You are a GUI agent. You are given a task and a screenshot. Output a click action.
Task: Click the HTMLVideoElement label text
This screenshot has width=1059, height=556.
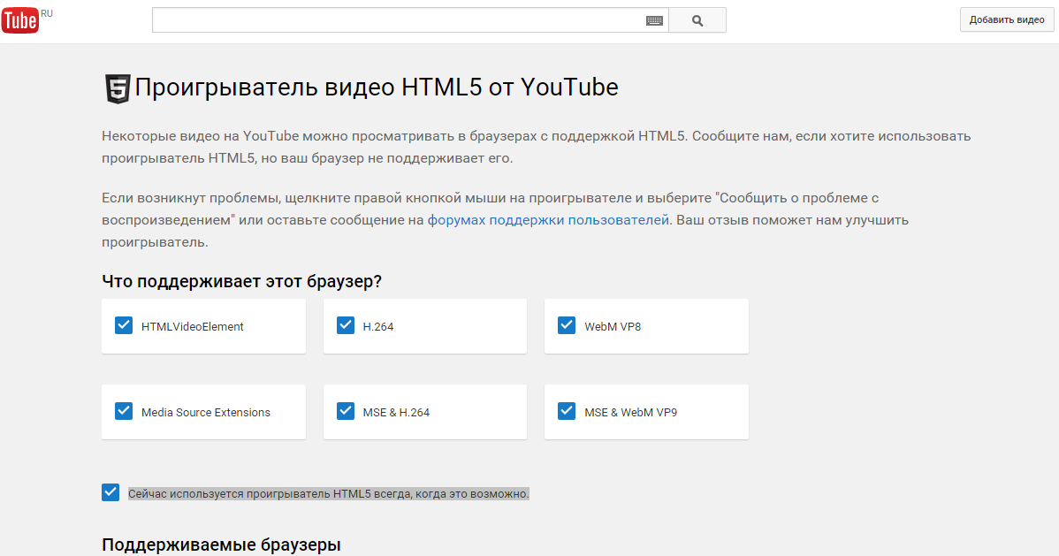coord(192,327)
